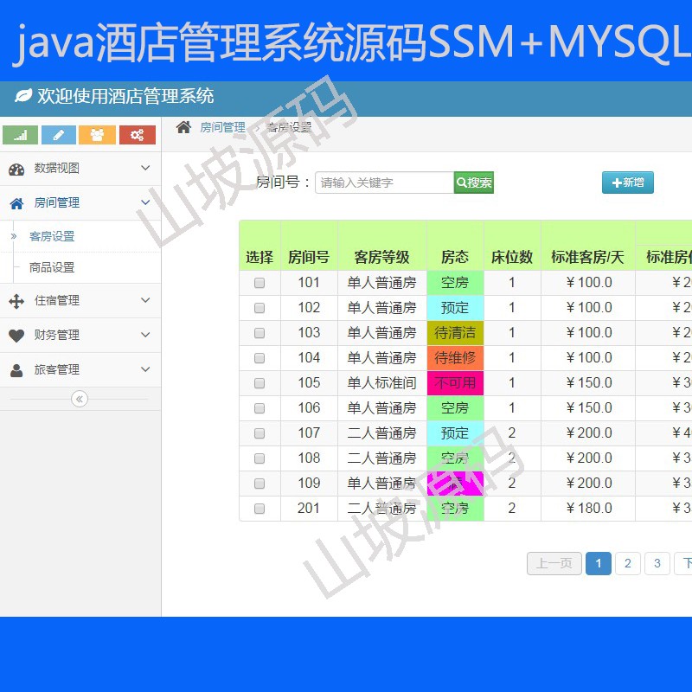Tick the checkbox for room 105
This screenshot has width=692, height=692.
[x=259, y=382]
